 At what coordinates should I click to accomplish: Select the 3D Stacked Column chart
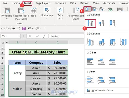pos(101,42)
